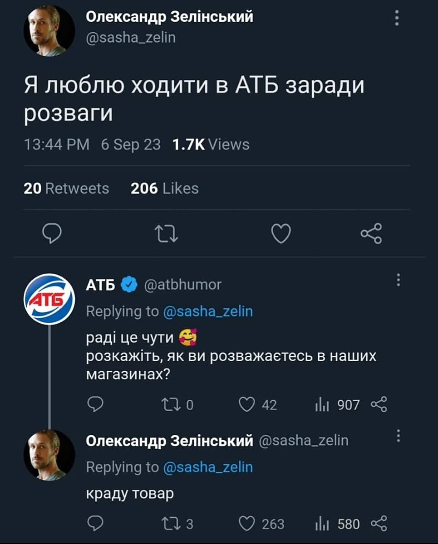Open the АТБ profile logo avatar
The height and width of the screenshot is (544, 438).
(49, 299)
